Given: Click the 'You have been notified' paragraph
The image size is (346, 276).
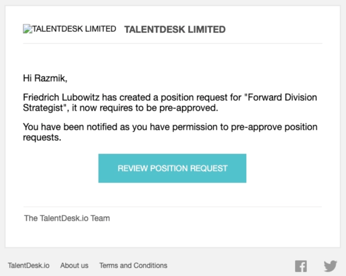Looking at the screenshot, I should [x=170, y=132].
